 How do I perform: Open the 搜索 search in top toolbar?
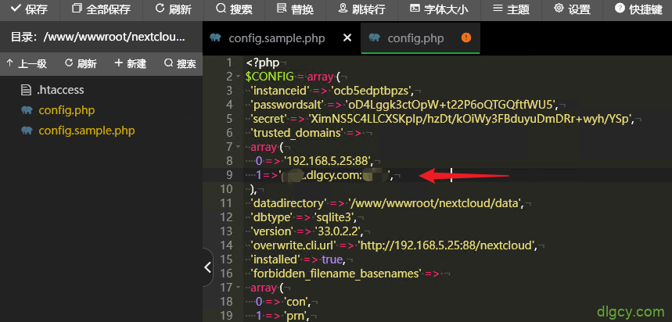tap(234, 9)
